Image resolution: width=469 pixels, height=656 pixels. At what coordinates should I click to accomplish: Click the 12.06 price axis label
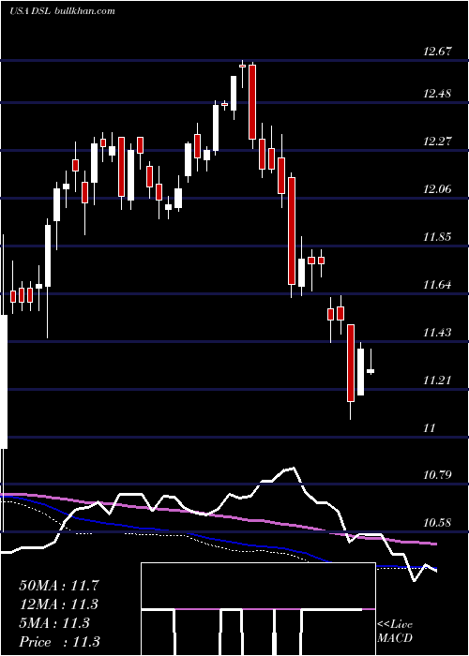(x=437, y=189)
